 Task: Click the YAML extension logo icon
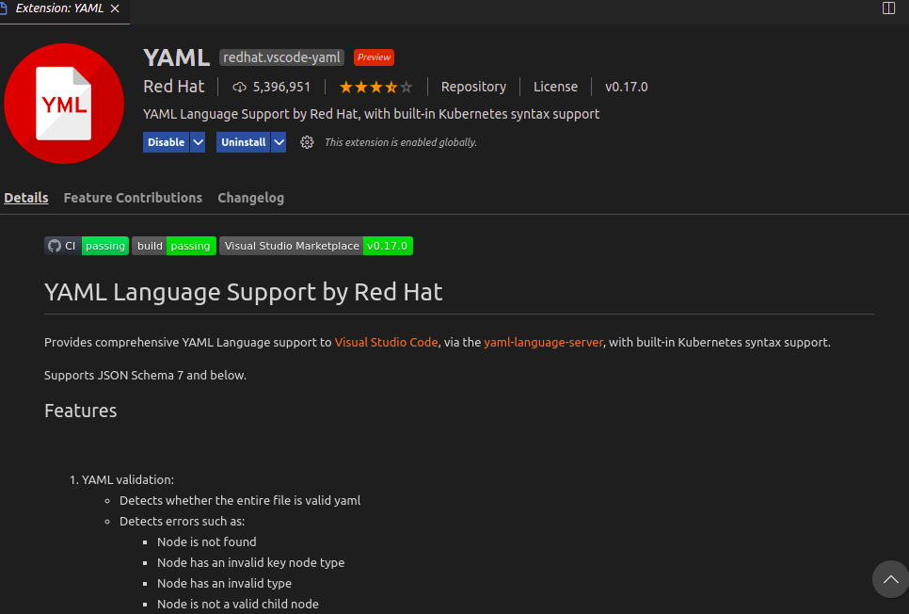(x=64, y=104)
